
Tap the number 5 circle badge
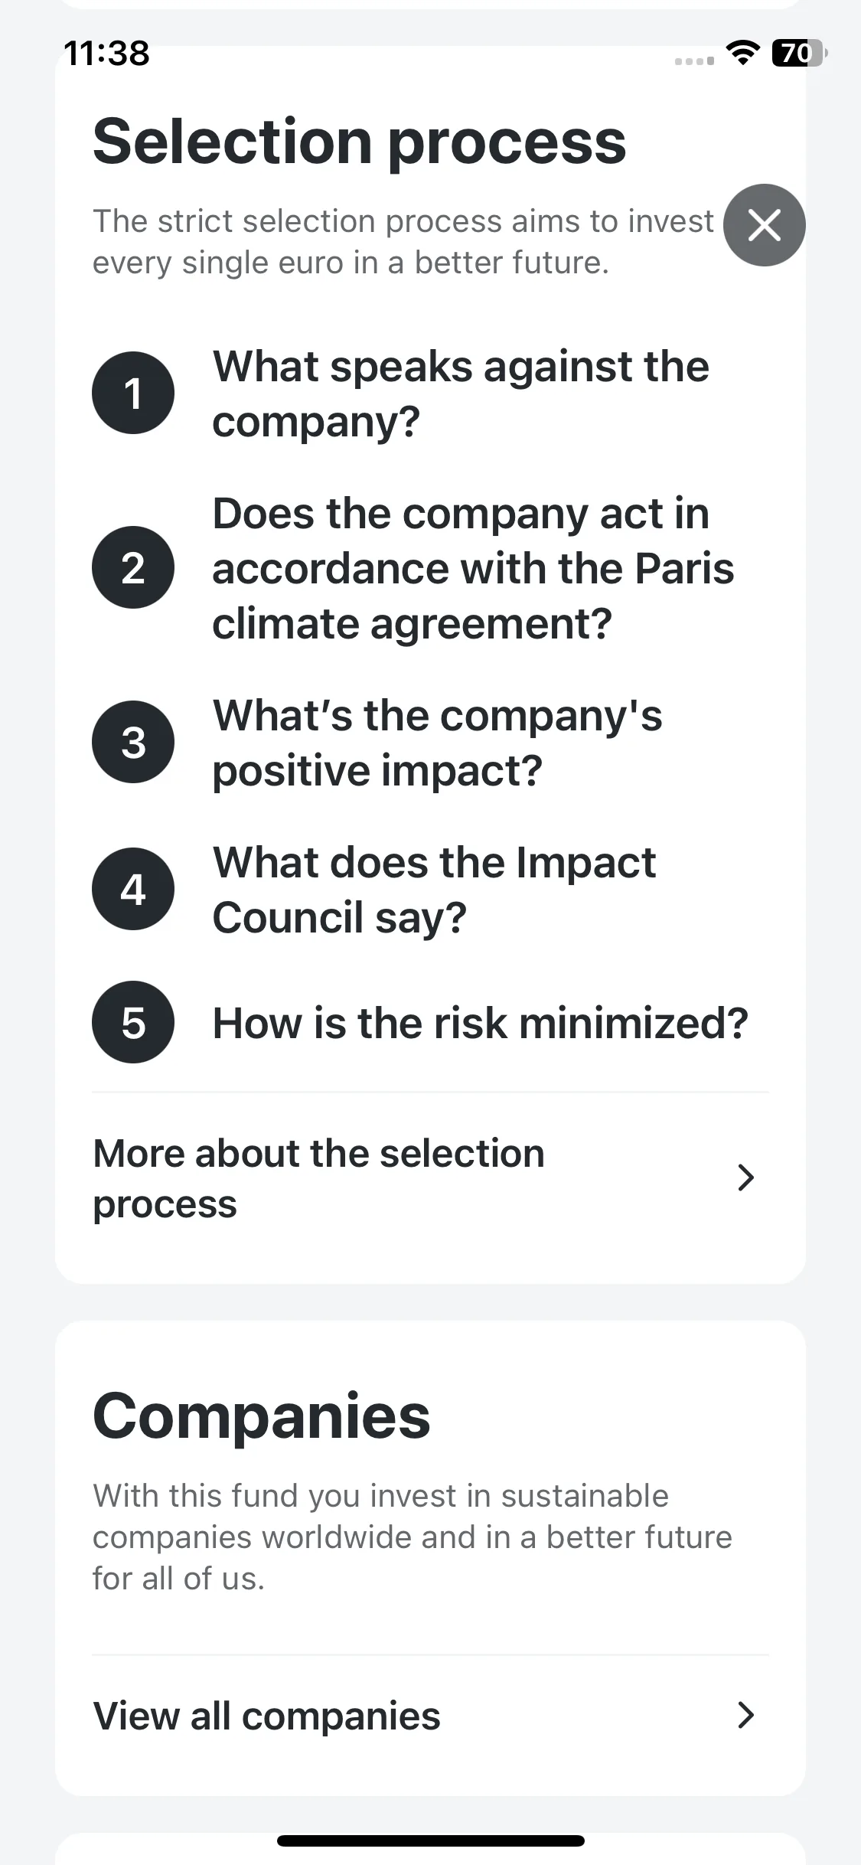(133, 1022)
